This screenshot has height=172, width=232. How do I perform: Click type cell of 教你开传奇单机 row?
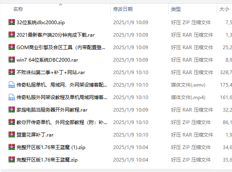191,122
